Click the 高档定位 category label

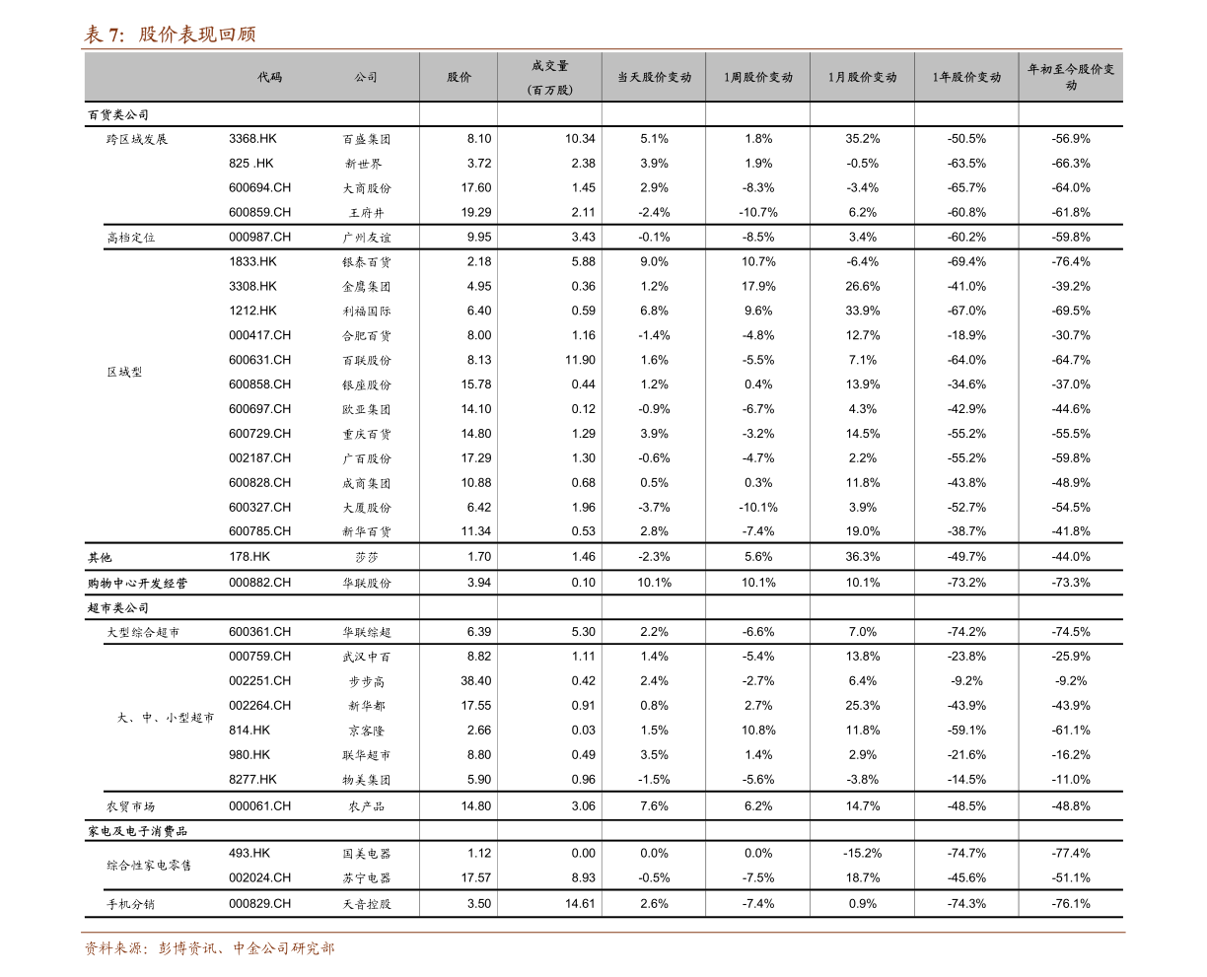pos(131,238)
